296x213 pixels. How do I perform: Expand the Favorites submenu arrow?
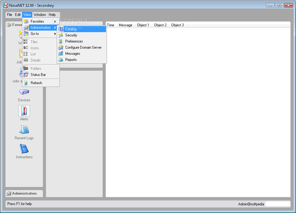[x=55, y=21]
